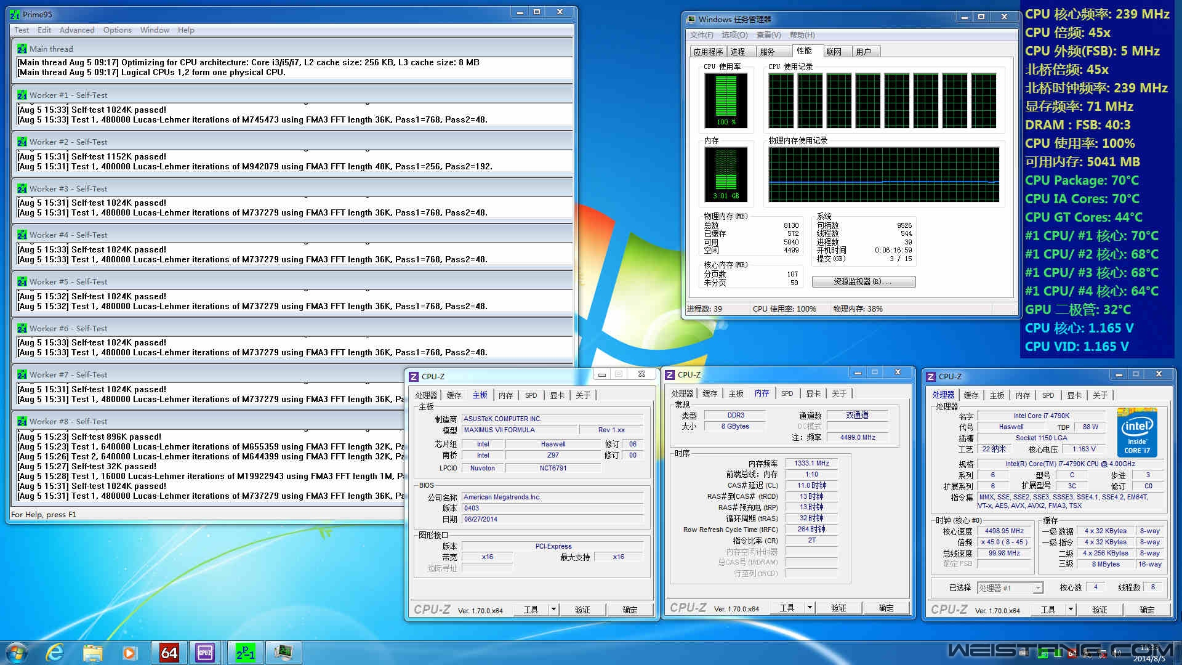The image size is (1182, 665).
Task: Click 1333.1 MHz memory frequency value
Action: coord(811,463)
